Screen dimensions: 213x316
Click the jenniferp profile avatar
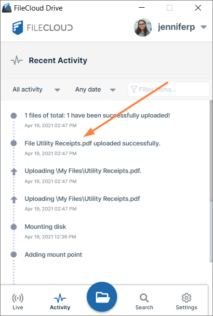(143, 27)
